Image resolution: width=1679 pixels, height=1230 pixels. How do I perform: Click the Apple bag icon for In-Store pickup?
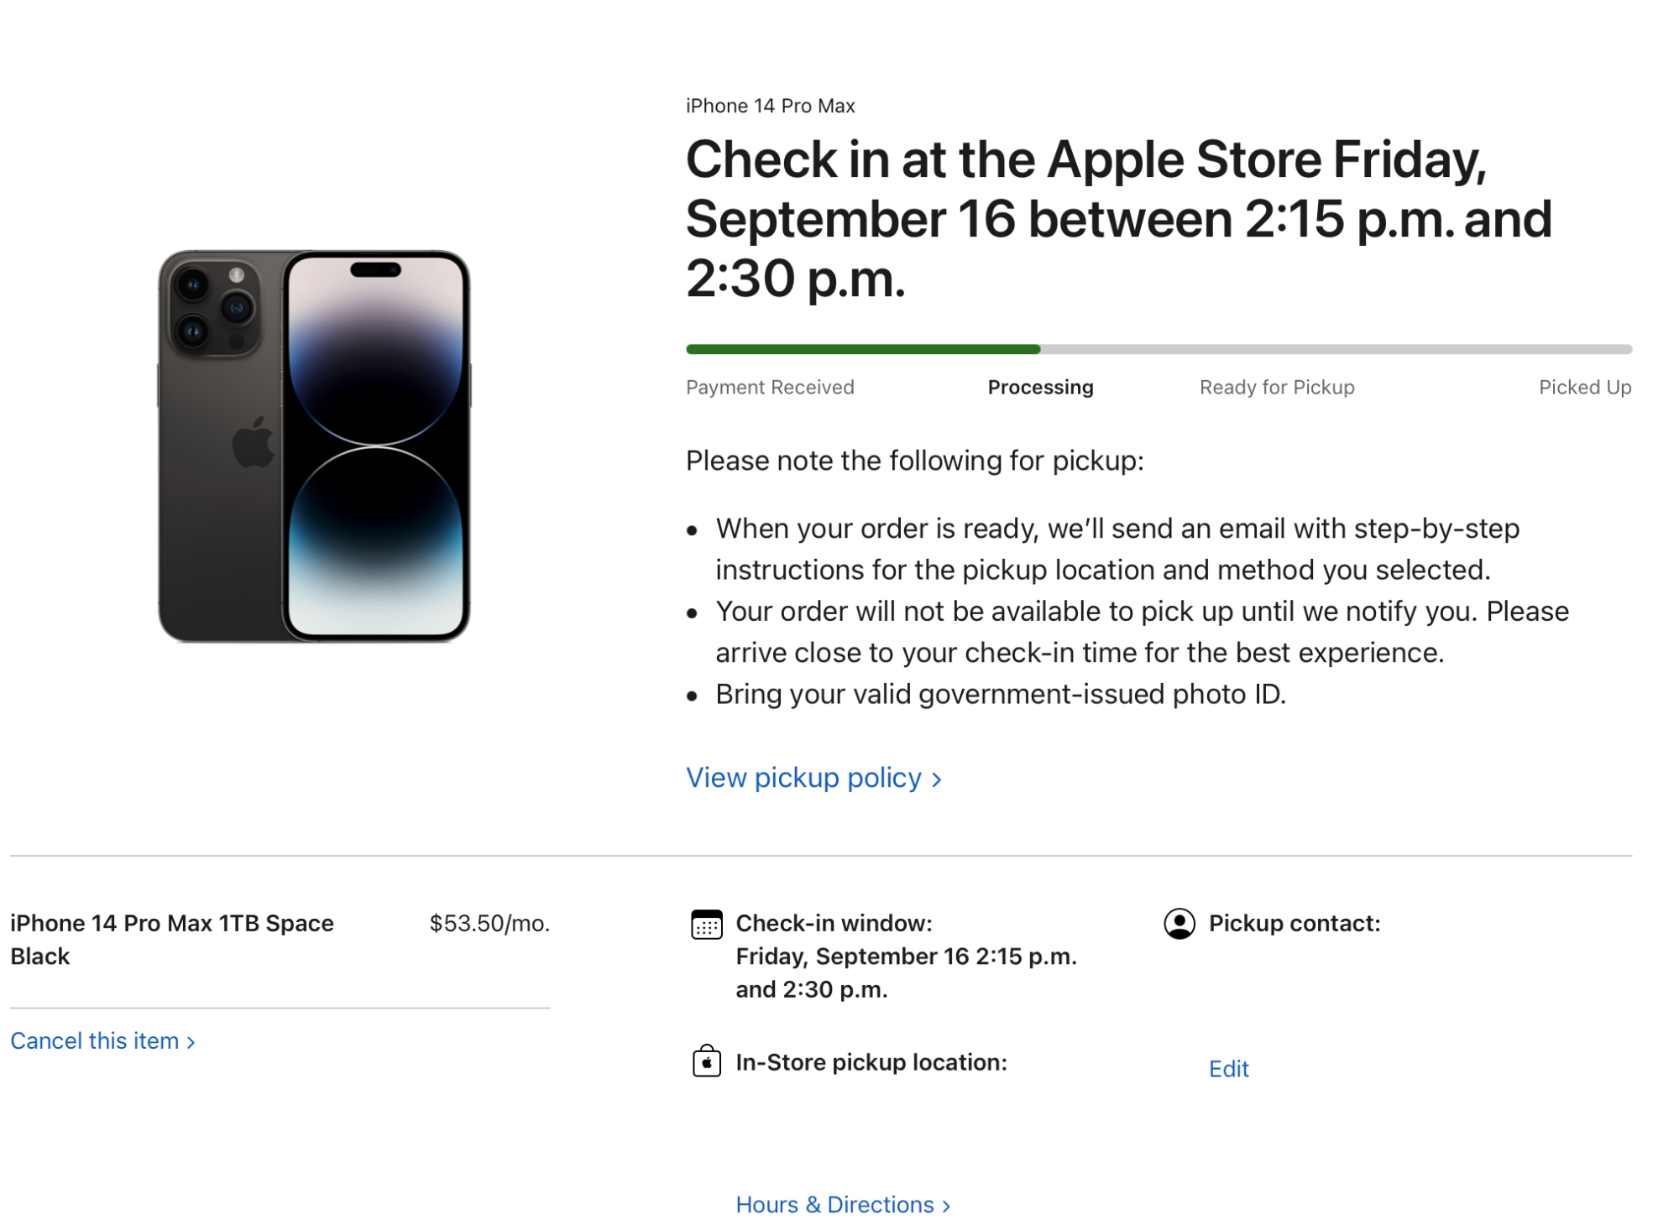tap(706, 1062)
